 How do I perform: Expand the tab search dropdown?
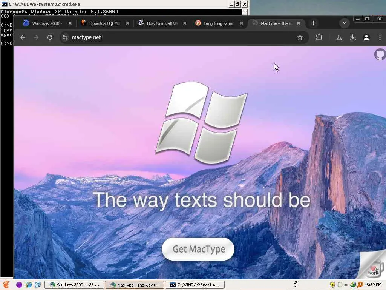[x=345, y=23]
